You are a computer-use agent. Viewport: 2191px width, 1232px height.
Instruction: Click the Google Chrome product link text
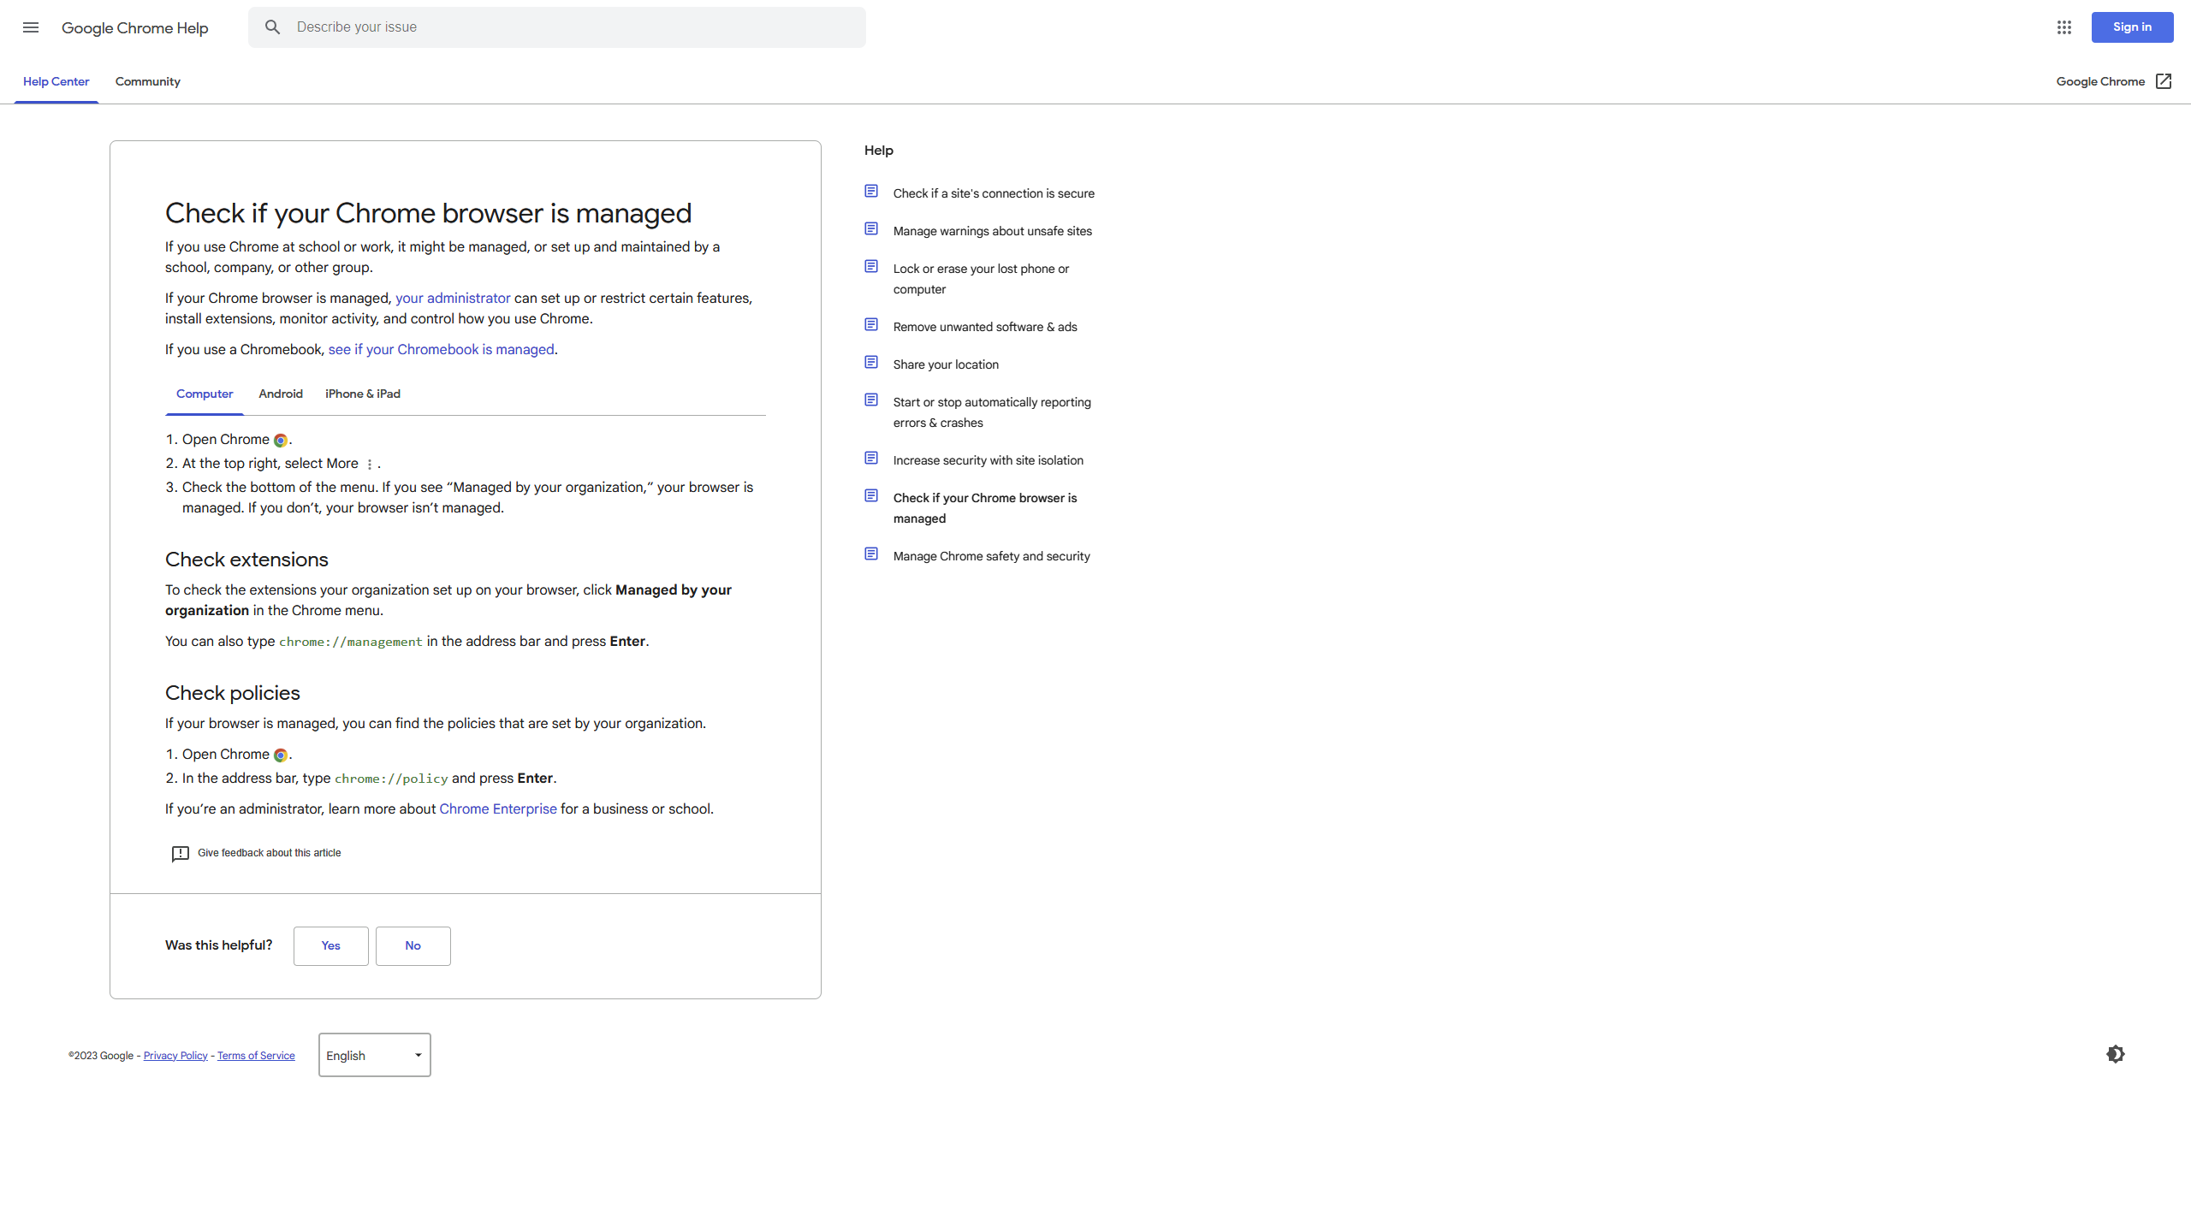(x=2100, y=82)
